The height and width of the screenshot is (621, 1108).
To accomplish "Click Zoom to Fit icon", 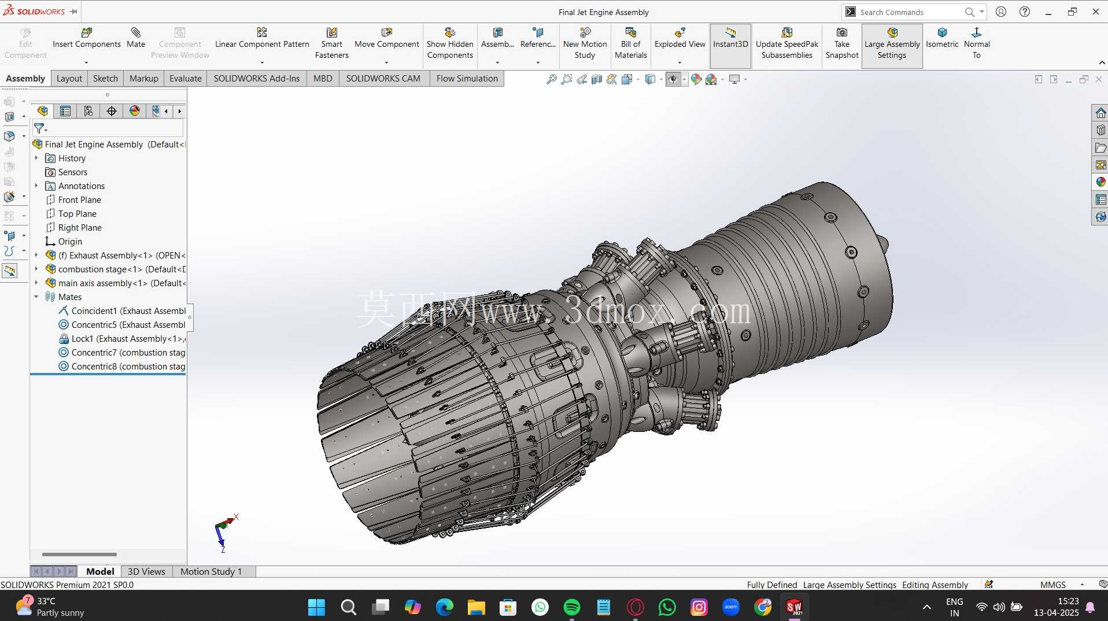I will pyautogui.click(x=552, y=79).
